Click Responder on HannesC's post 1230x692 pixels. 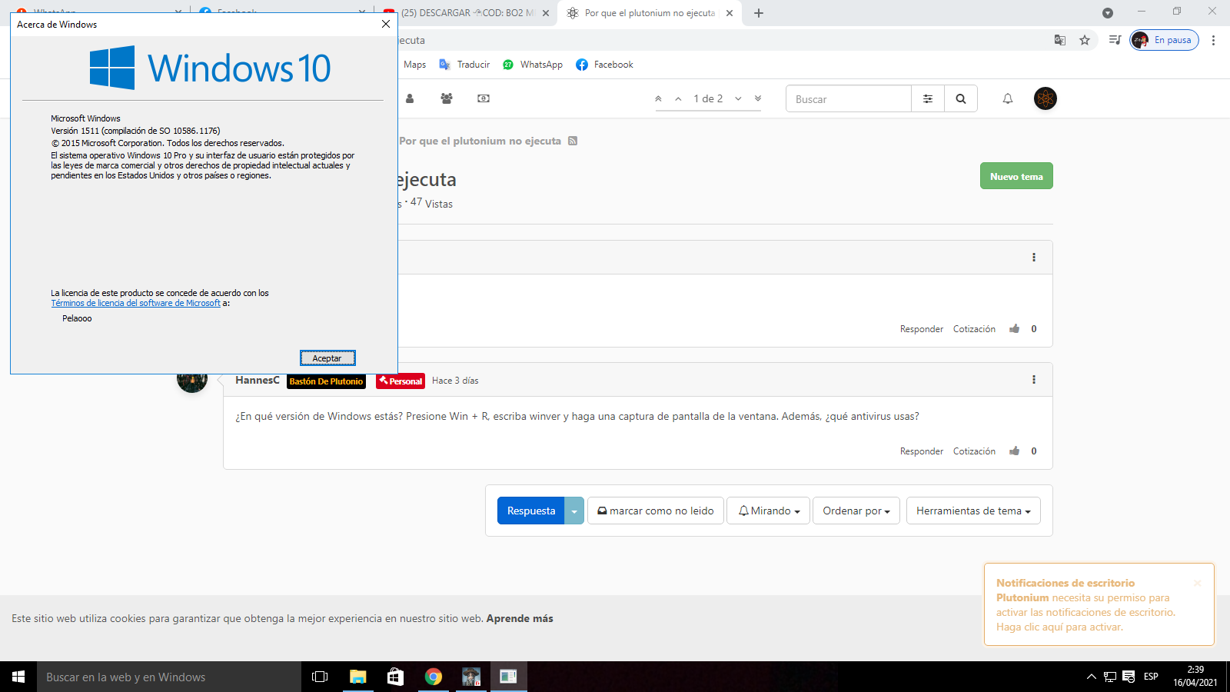pyautogui.click(x=922, y=451)
